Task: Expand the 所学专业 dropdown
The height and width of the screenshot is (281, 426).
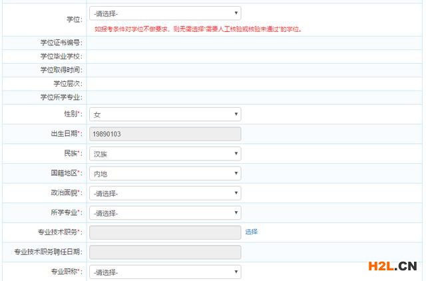Action: 164,213
